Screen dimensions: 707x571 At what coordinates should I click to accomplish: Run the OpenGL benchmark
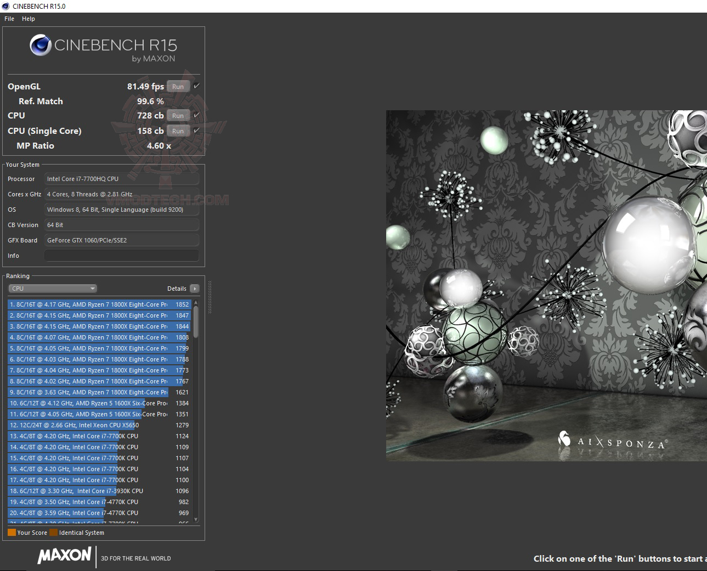point(178,87)
